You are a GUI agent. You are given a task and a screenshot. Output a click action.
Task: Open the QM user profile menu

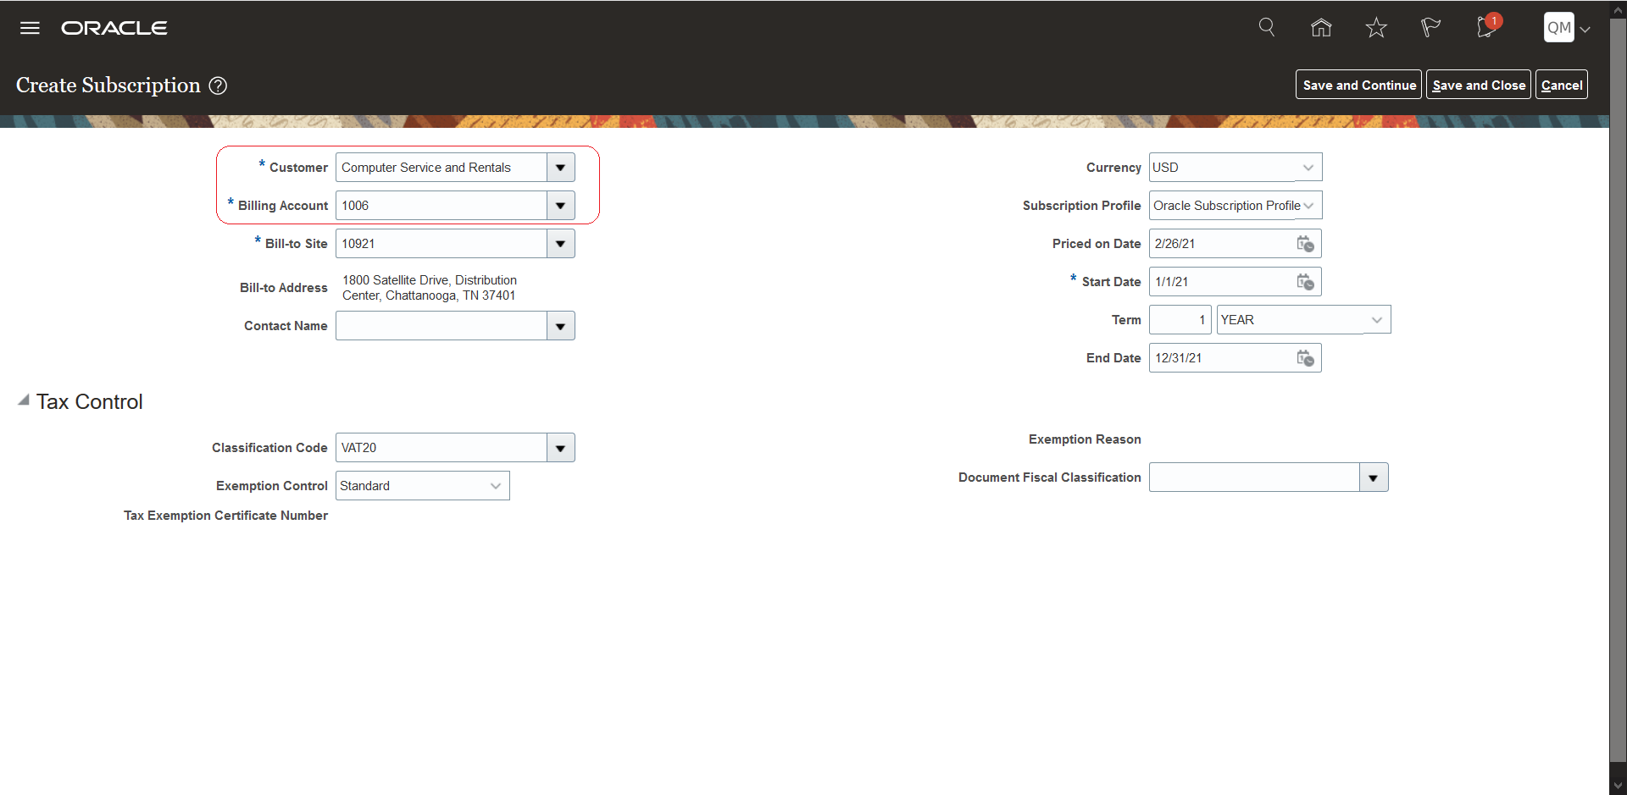click(x=1566, y=28)
